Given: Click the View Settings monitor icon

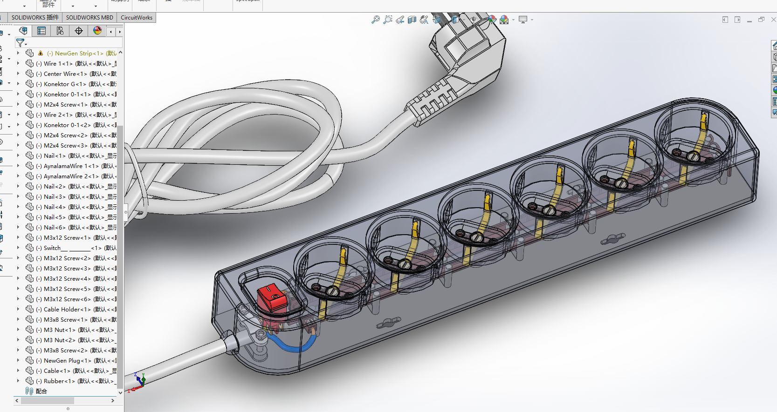Looking at the screenshot, I should pyautogui.click(x=523, y=20).
